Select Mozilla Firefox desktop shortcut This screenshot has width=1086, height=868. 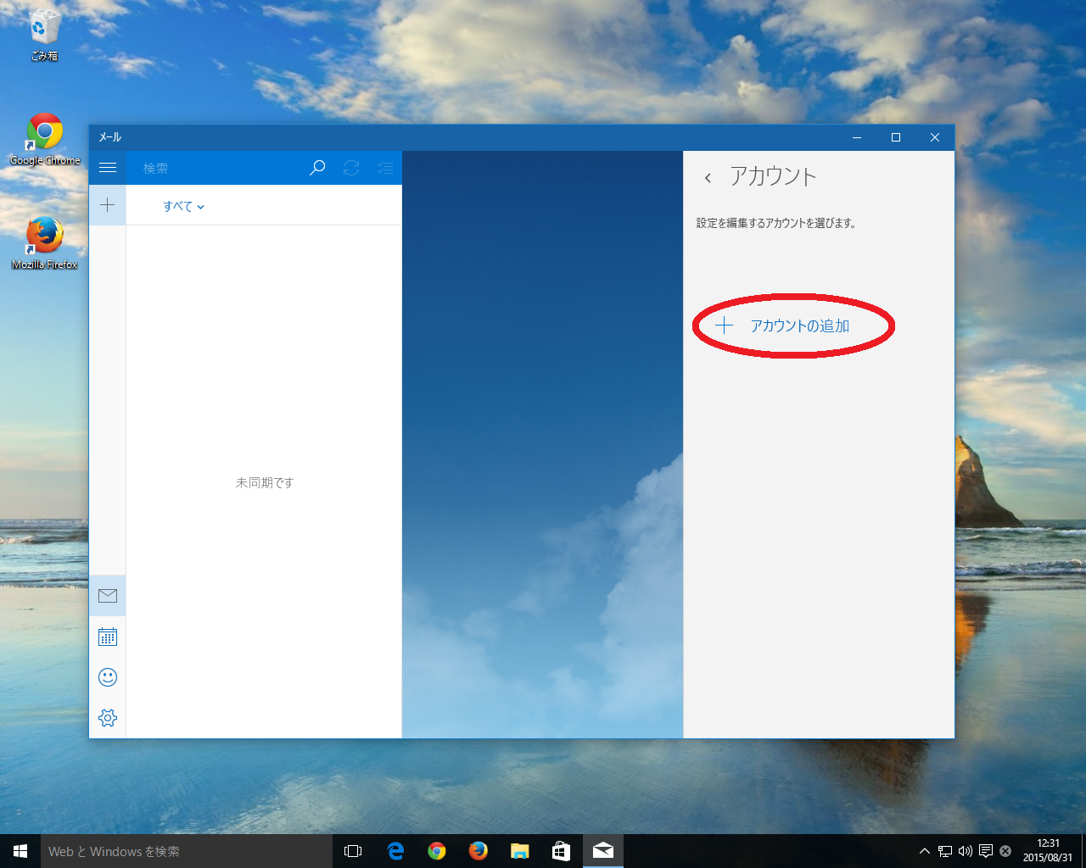coord(45,244)
